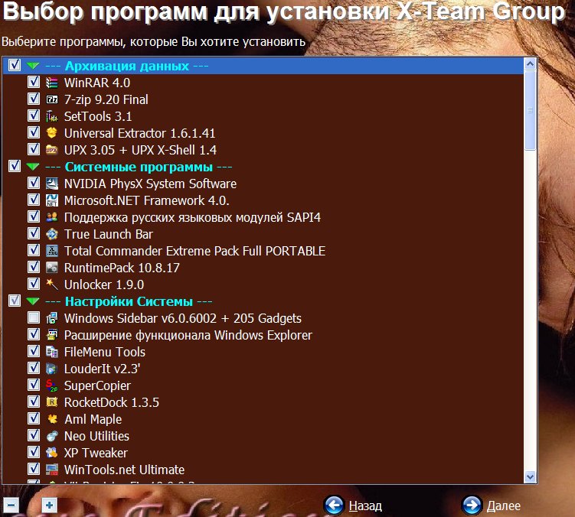Click the Aml Maple leaf icon
Image resolution: width=575 pixels, height=517 pixels.
point(52,419)
